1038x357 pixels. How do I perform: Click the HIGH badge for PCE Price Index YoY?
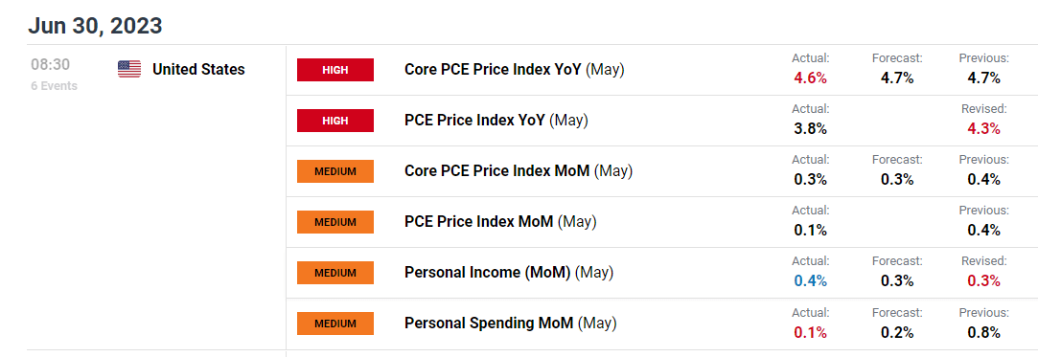coord(335,121)
